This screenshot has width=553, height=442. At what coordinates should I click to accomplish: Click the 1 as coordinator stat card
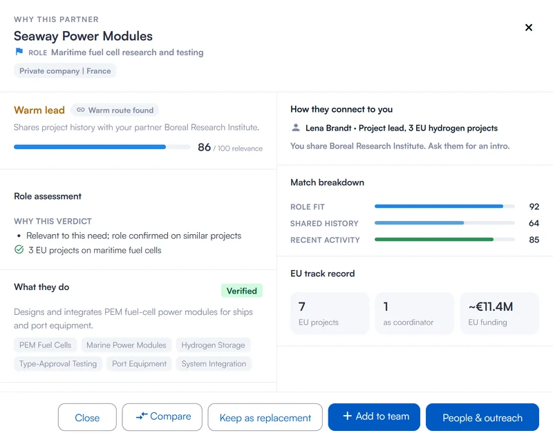click(x=414, y=313)
